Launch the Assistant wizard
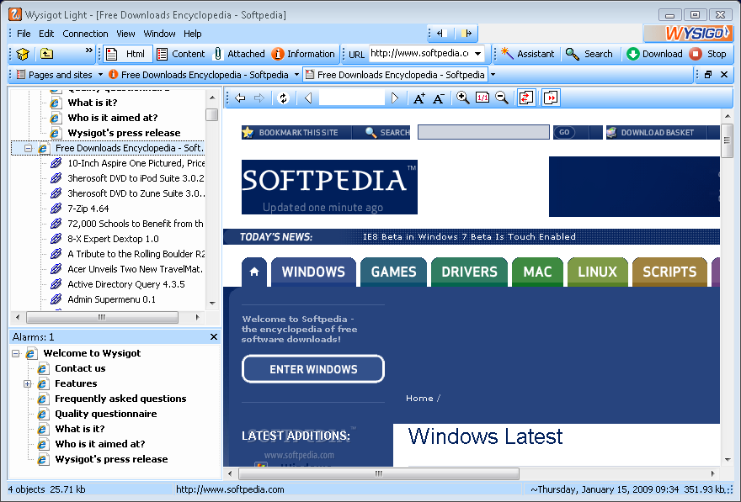 pyautogui.click(x=527, y=54)
